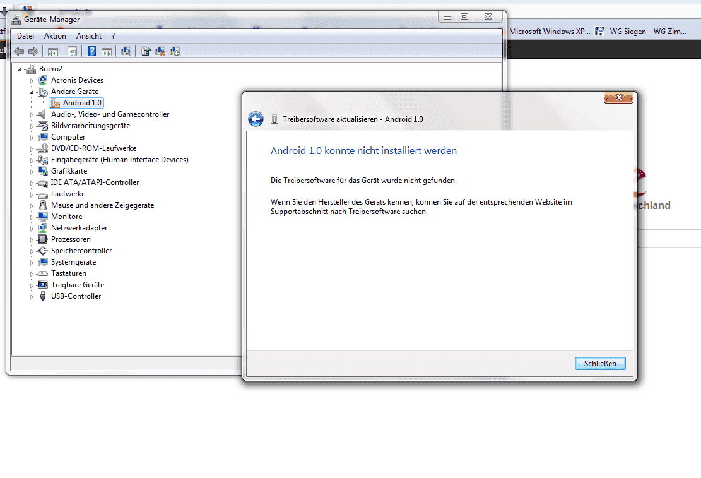Expand the USB-Controller category
The height and width of the screenshot is (478, 701).
[32, 297]
